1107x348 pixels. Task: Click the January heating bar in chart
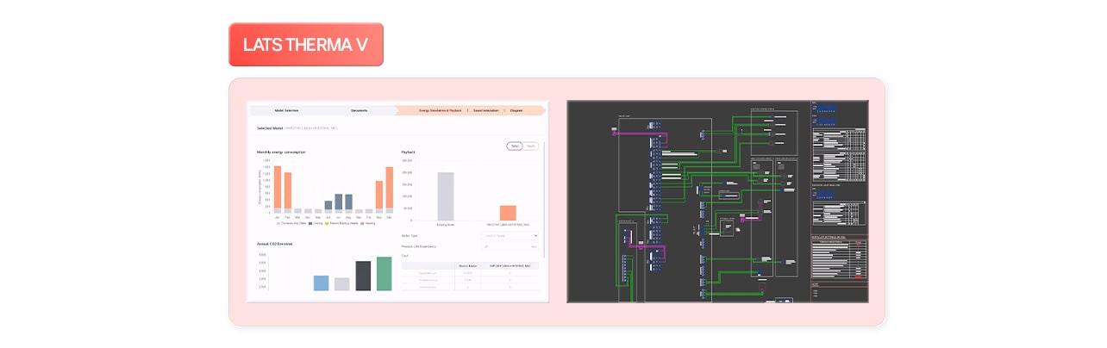(x=278, y=187)
